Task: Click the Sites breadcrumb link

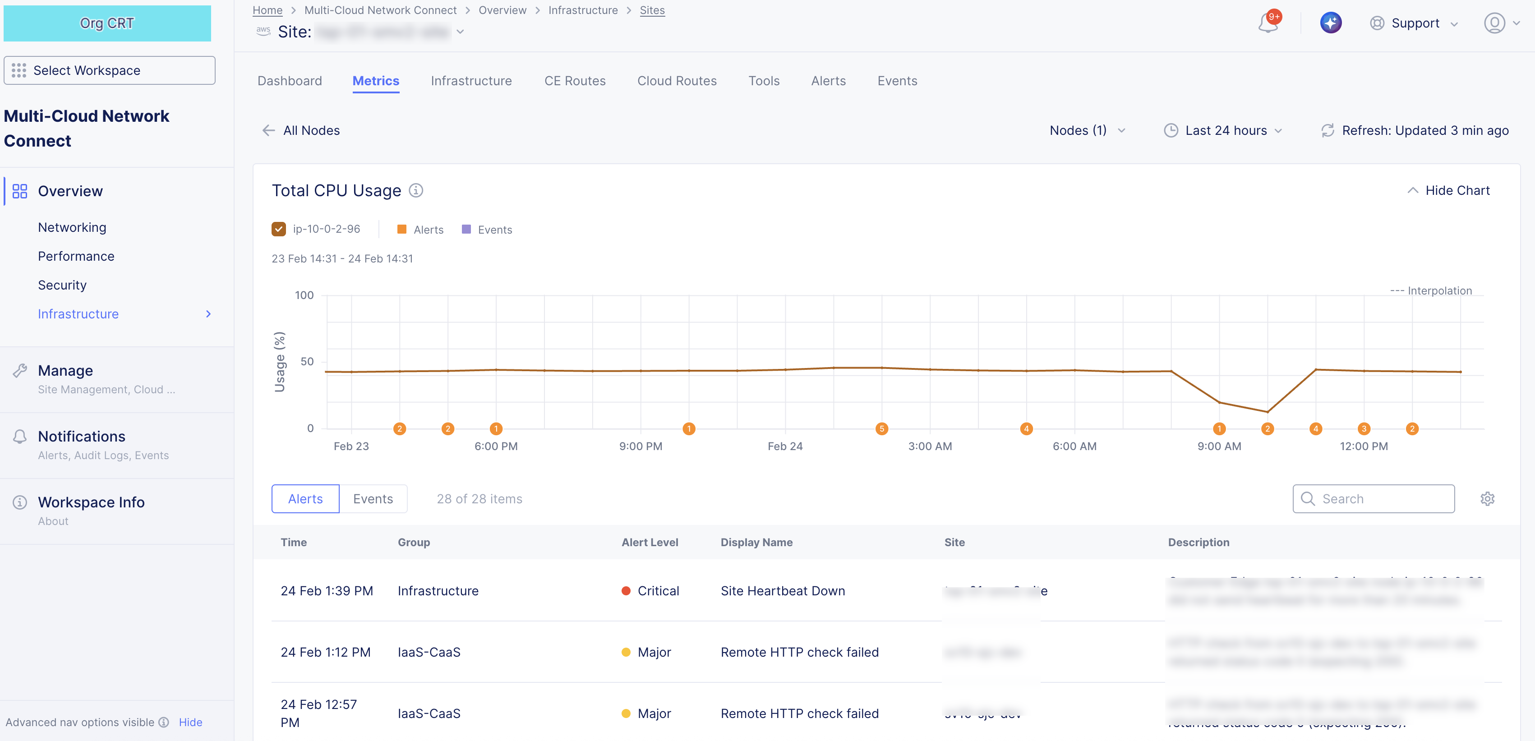Action: [652, 10]
